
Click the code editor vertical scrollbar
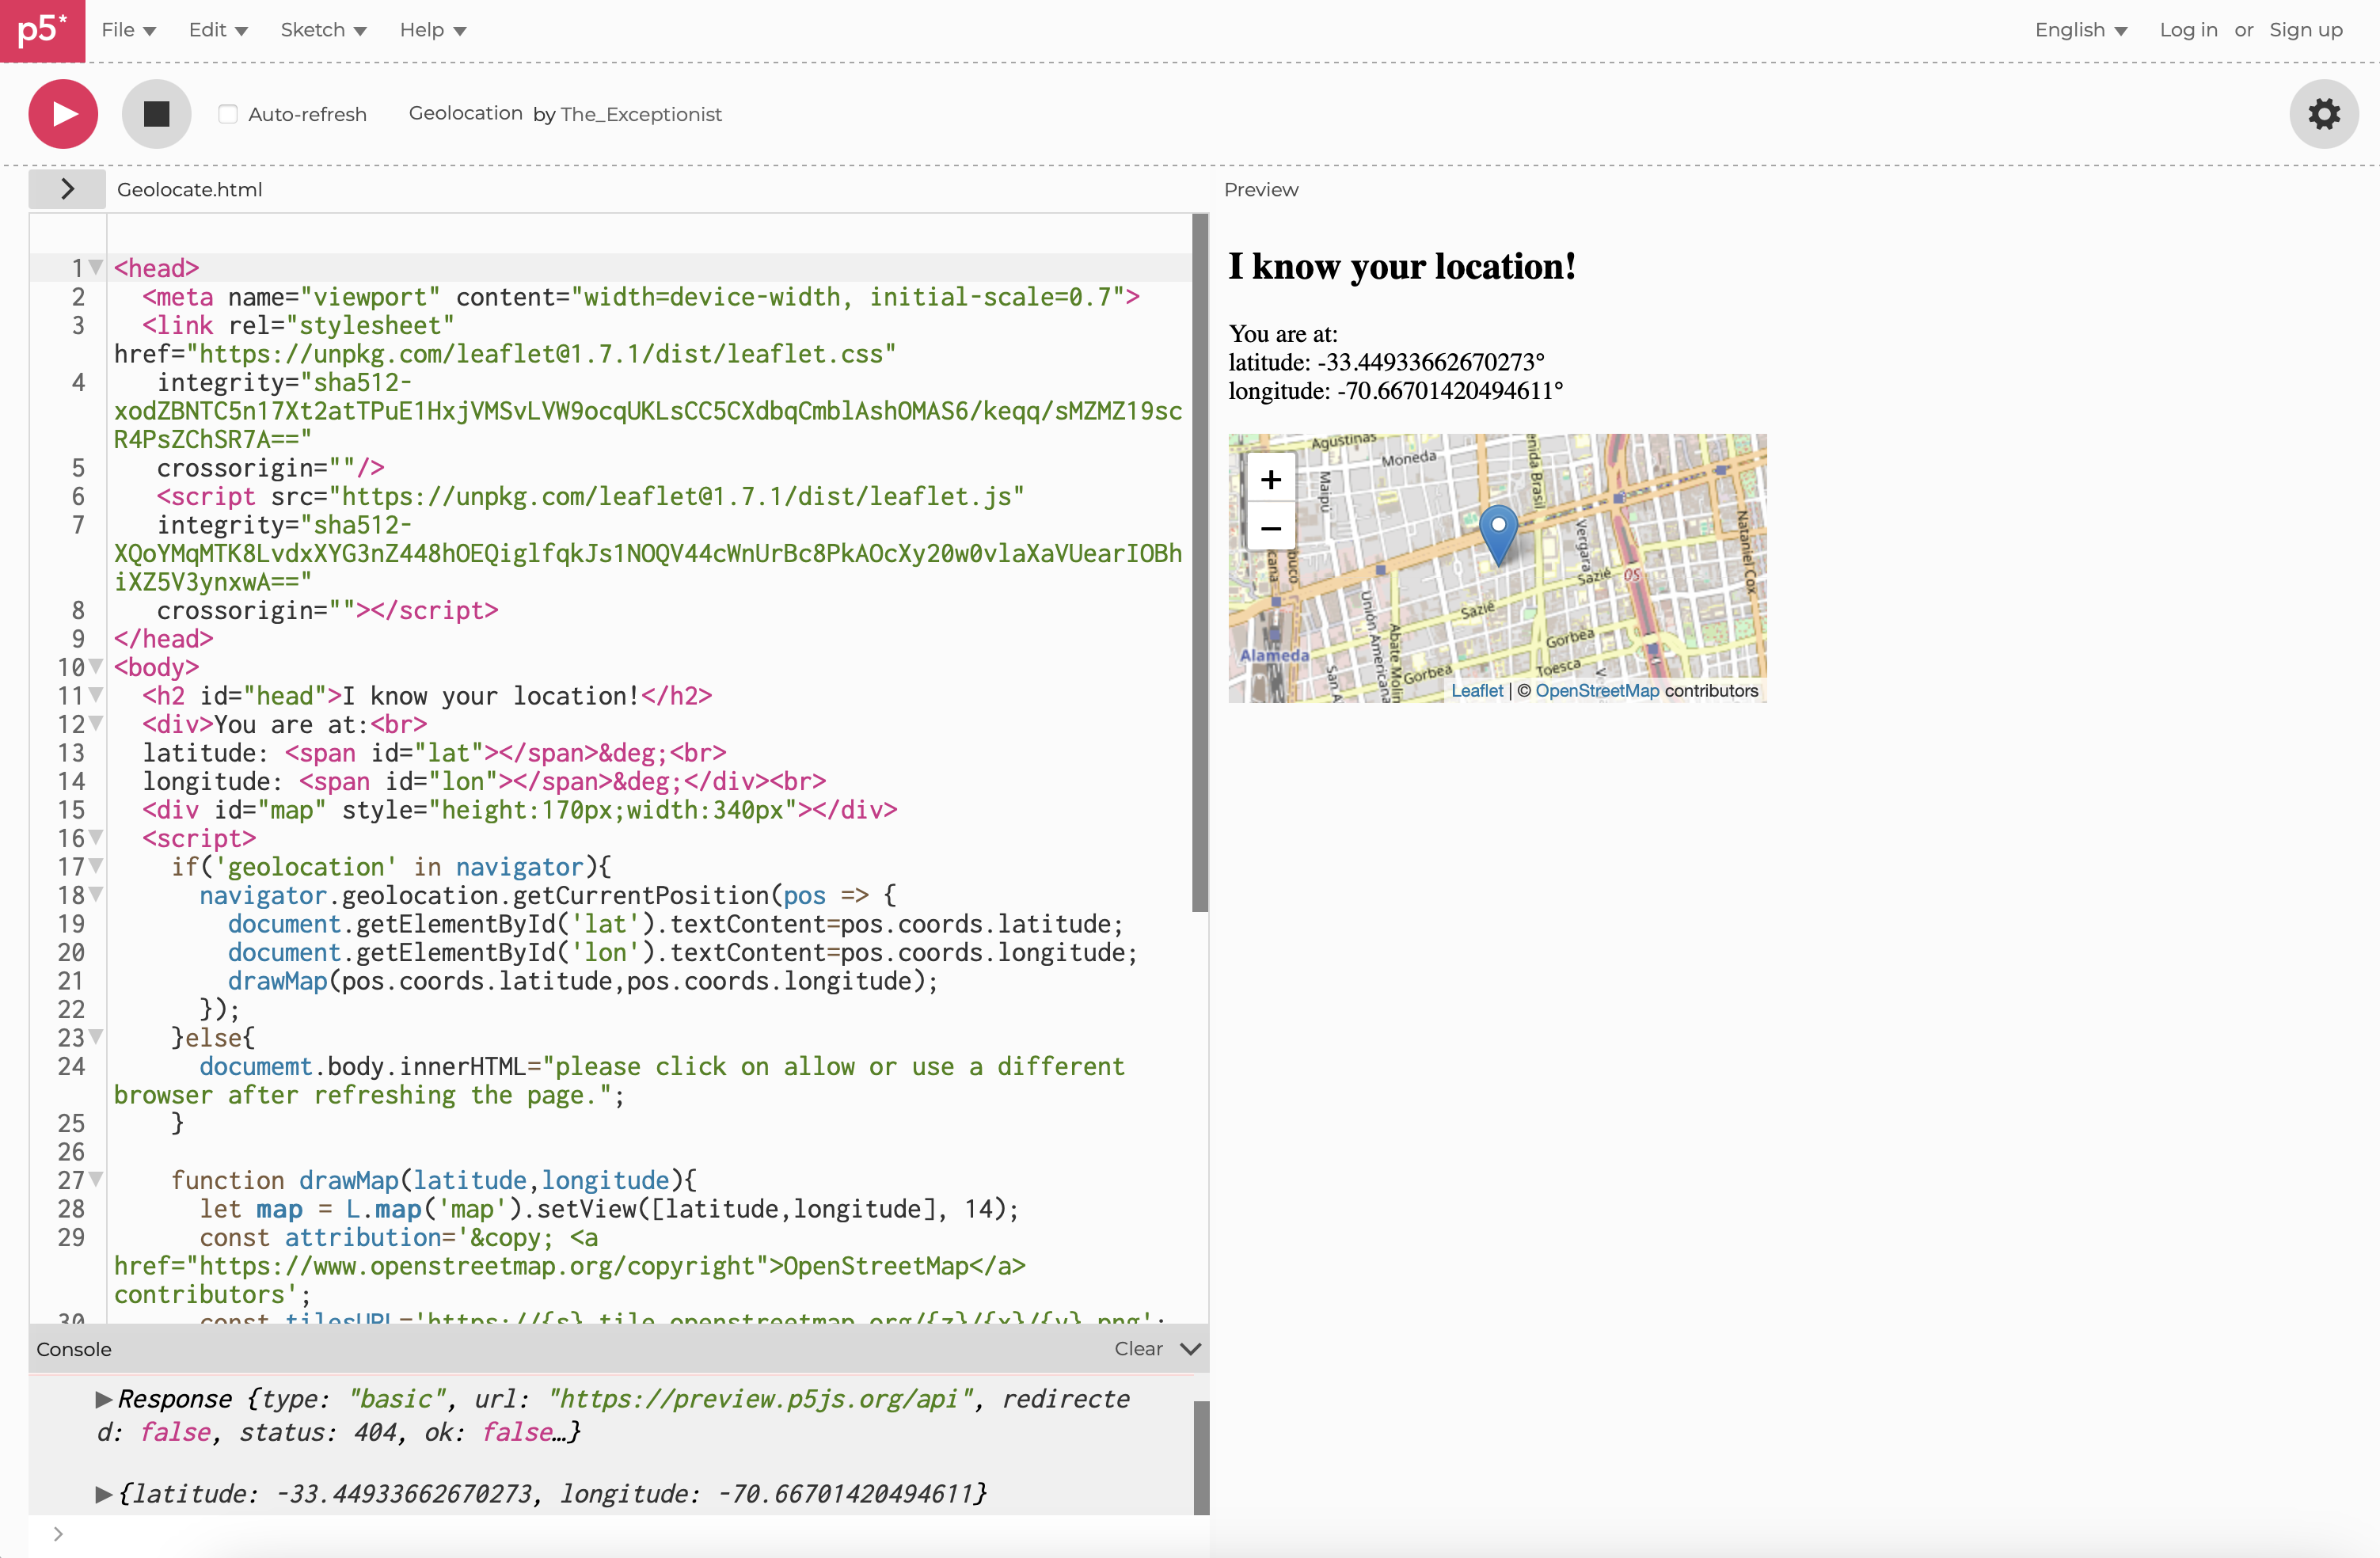click(x=1200, y=563)
